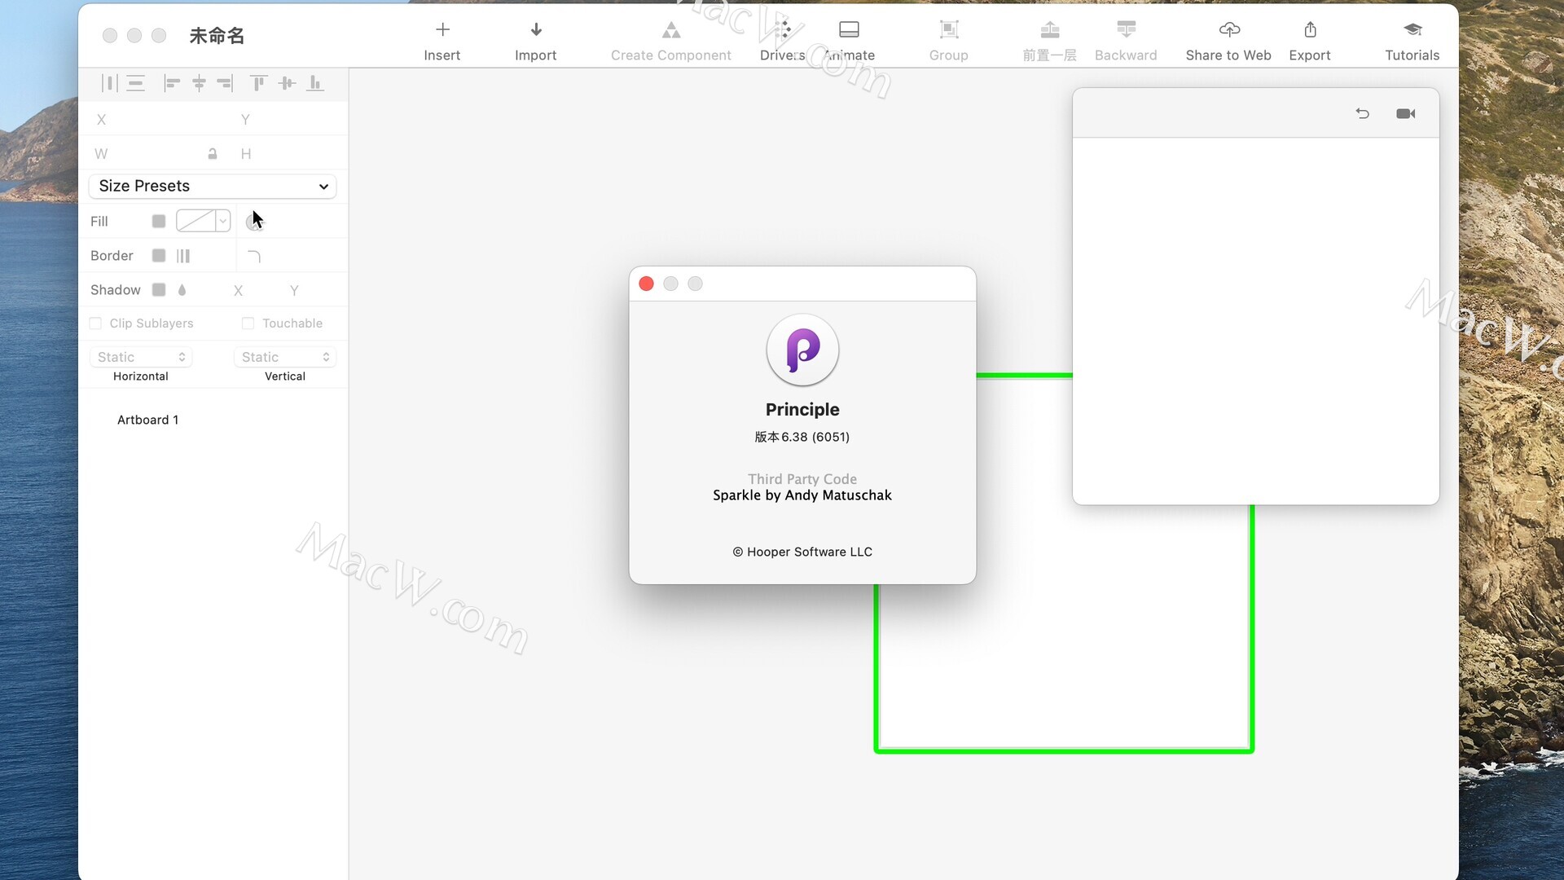Open the Horizontal Static dropdown
Viewport: 1564px width, 880px height.
[140, 357]
